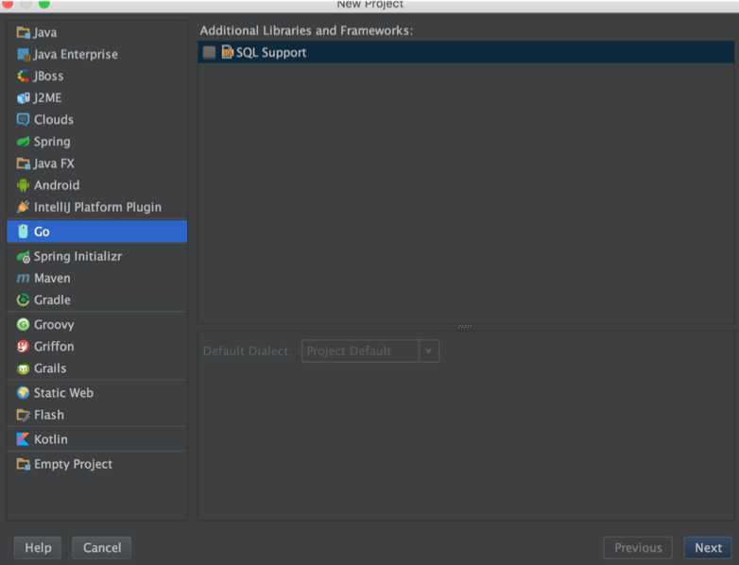Select Groovy list entry text
The image size is (739, 565).
(x=54, y=325)
